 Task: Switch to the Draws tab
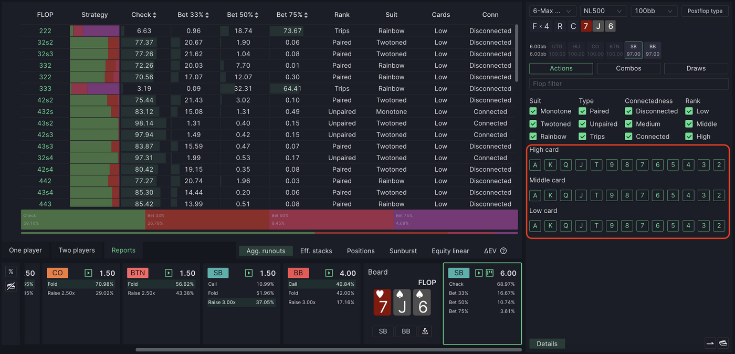(x=696, y=68)
